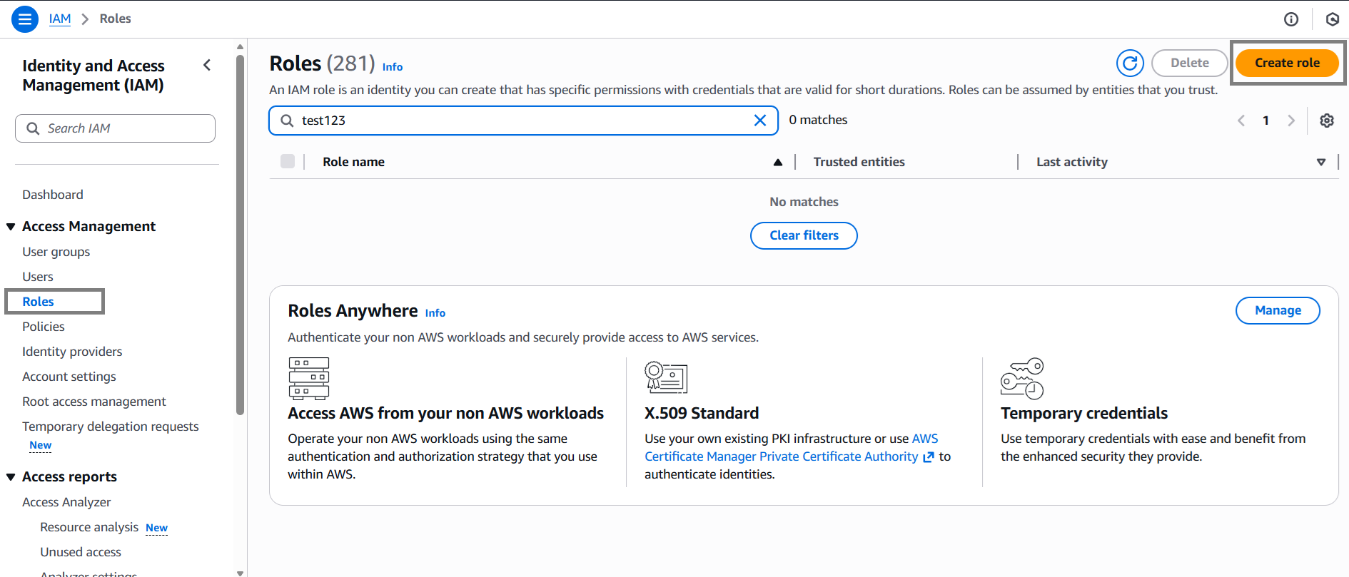Open the hexagon settings icon in top bar
This screenshot has width=1349, height=577.
point(1332,19)
